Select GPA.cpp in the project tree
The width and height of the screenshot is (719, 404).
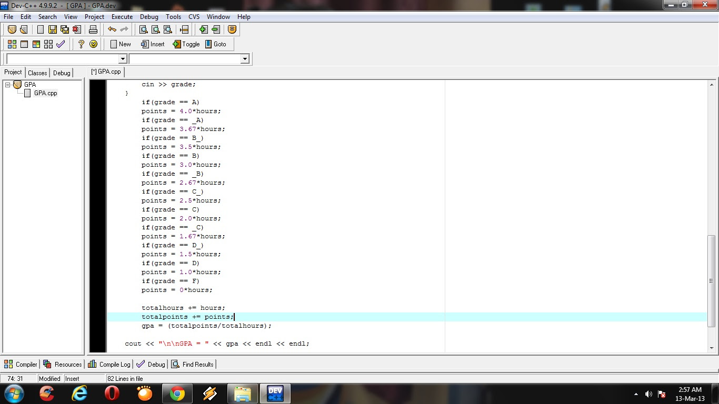(46, 93)
